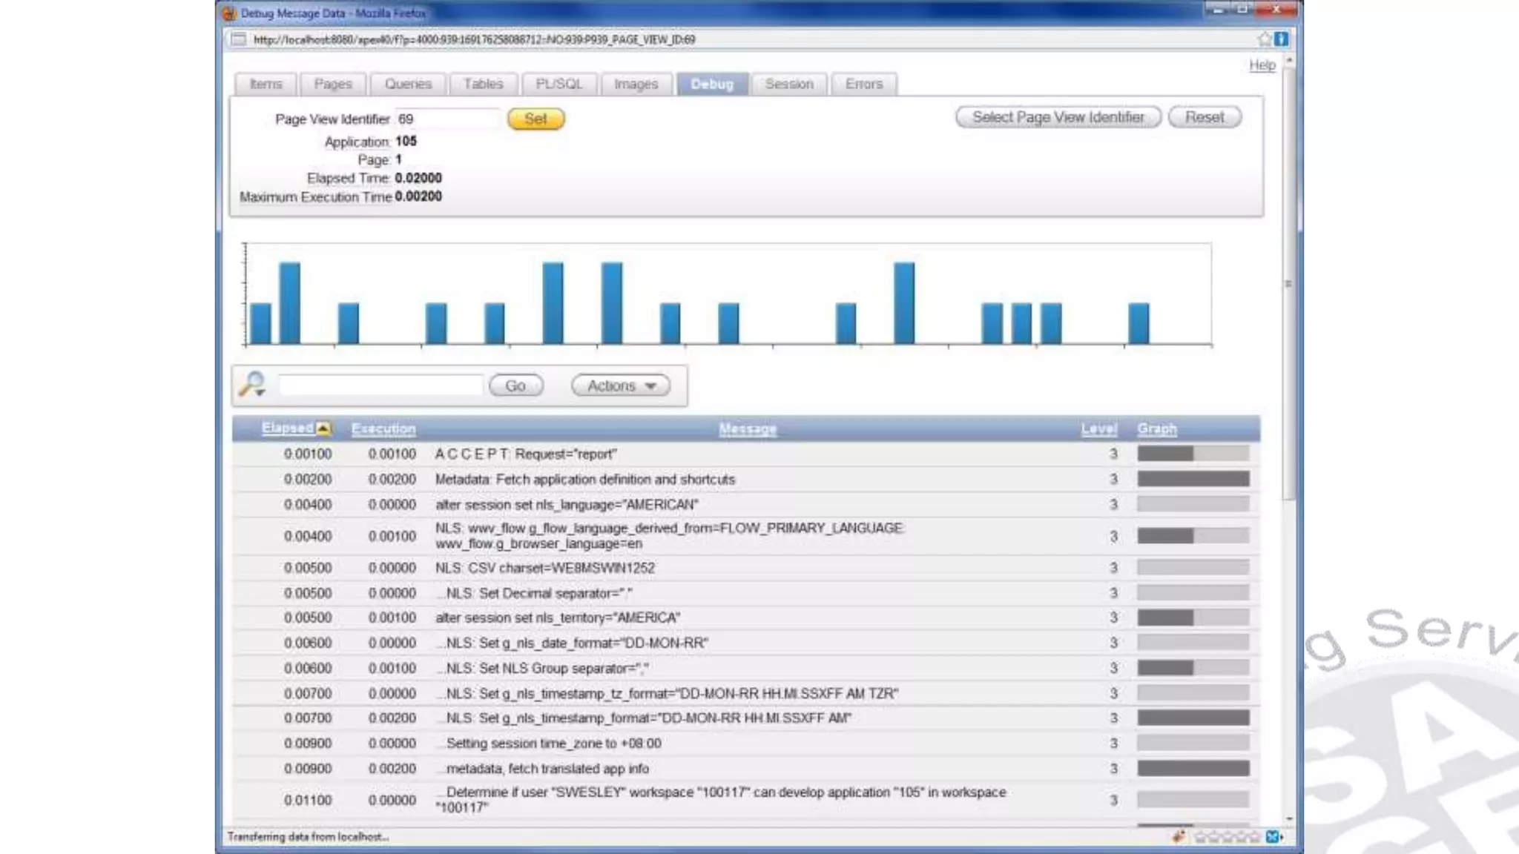
Task: Open the PL/SQL tab
Action: pyautogui.click(x=558, y=84)
